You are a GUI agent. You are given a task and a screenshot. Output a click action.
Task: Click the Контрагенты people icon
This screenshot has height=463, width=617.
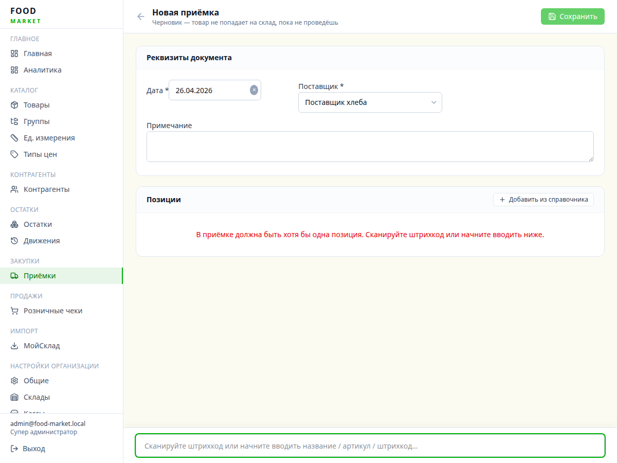coord(14,189)
